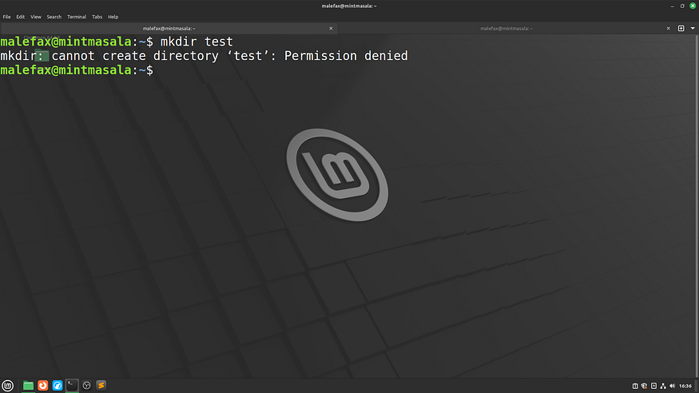This screenshot has height=393, width=699.
Task: Launch the blue Thunderbird mail icon
Action: (58, 386)
